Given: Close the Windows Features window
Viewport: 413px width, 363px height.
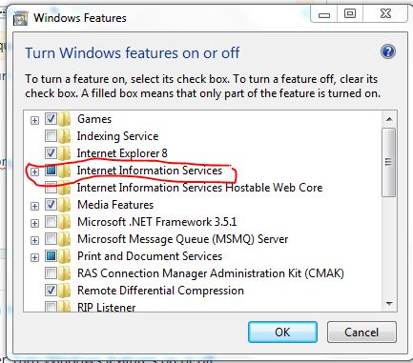Looking at the screenshot, I should point(385,13).
